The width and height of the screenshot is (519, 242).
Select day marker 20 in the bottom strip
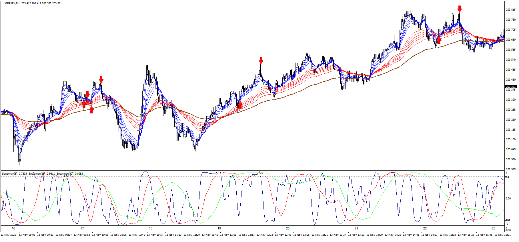[288, 228]
